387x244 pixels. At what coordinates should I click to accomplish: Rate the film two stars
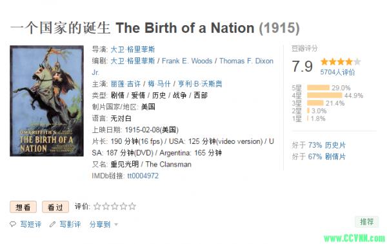106,206
